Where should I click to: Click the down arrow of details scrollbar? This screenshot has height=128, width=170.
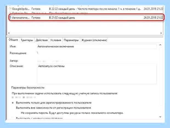click(160, 117)
